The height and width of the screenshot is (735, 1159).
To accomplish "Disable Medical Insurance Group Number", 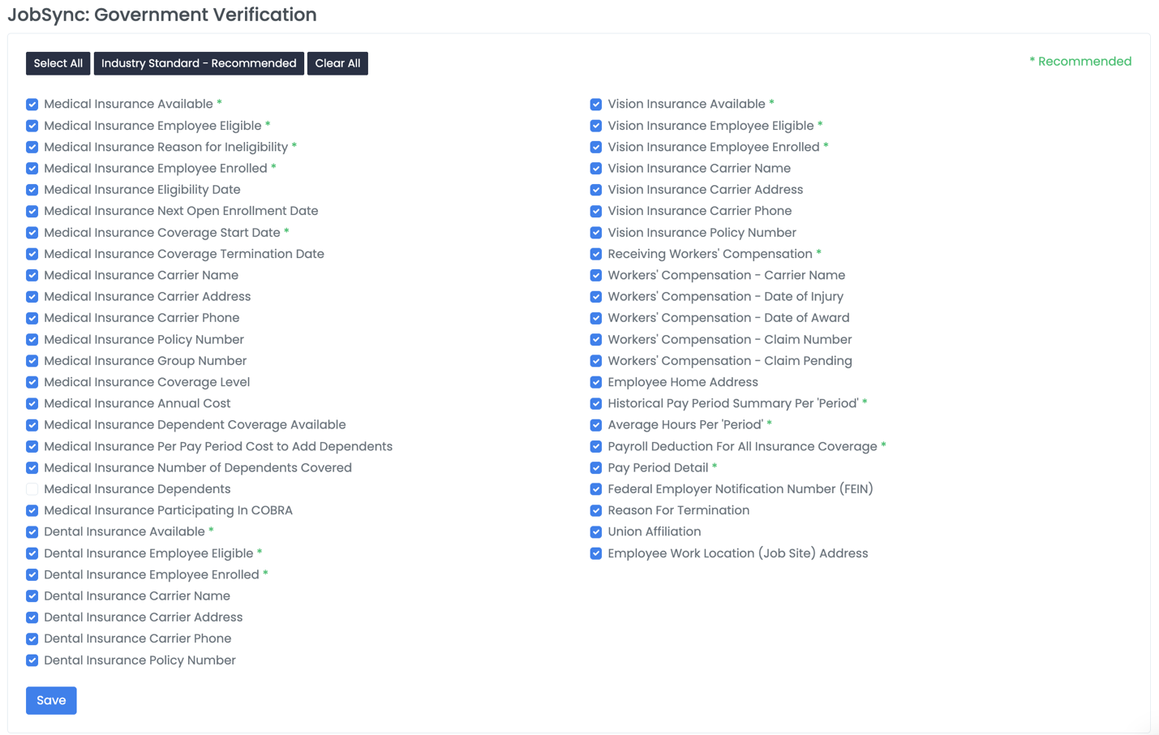I will coord(32,361).
